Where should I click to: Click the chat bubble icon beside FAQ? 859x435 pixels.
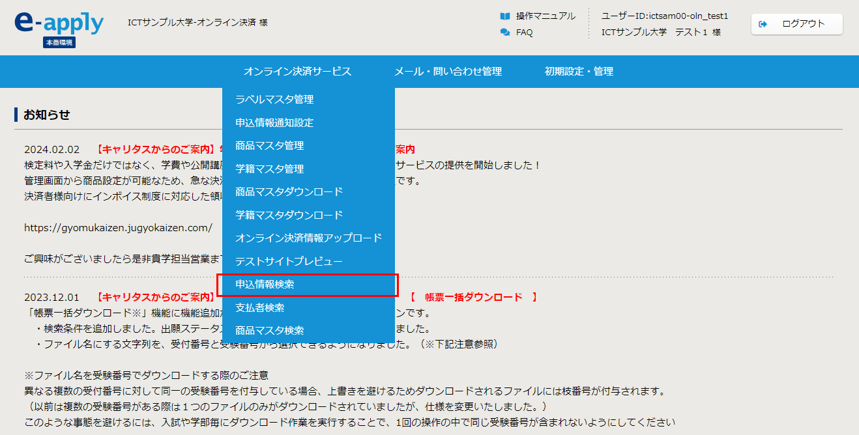coord(504,33)
